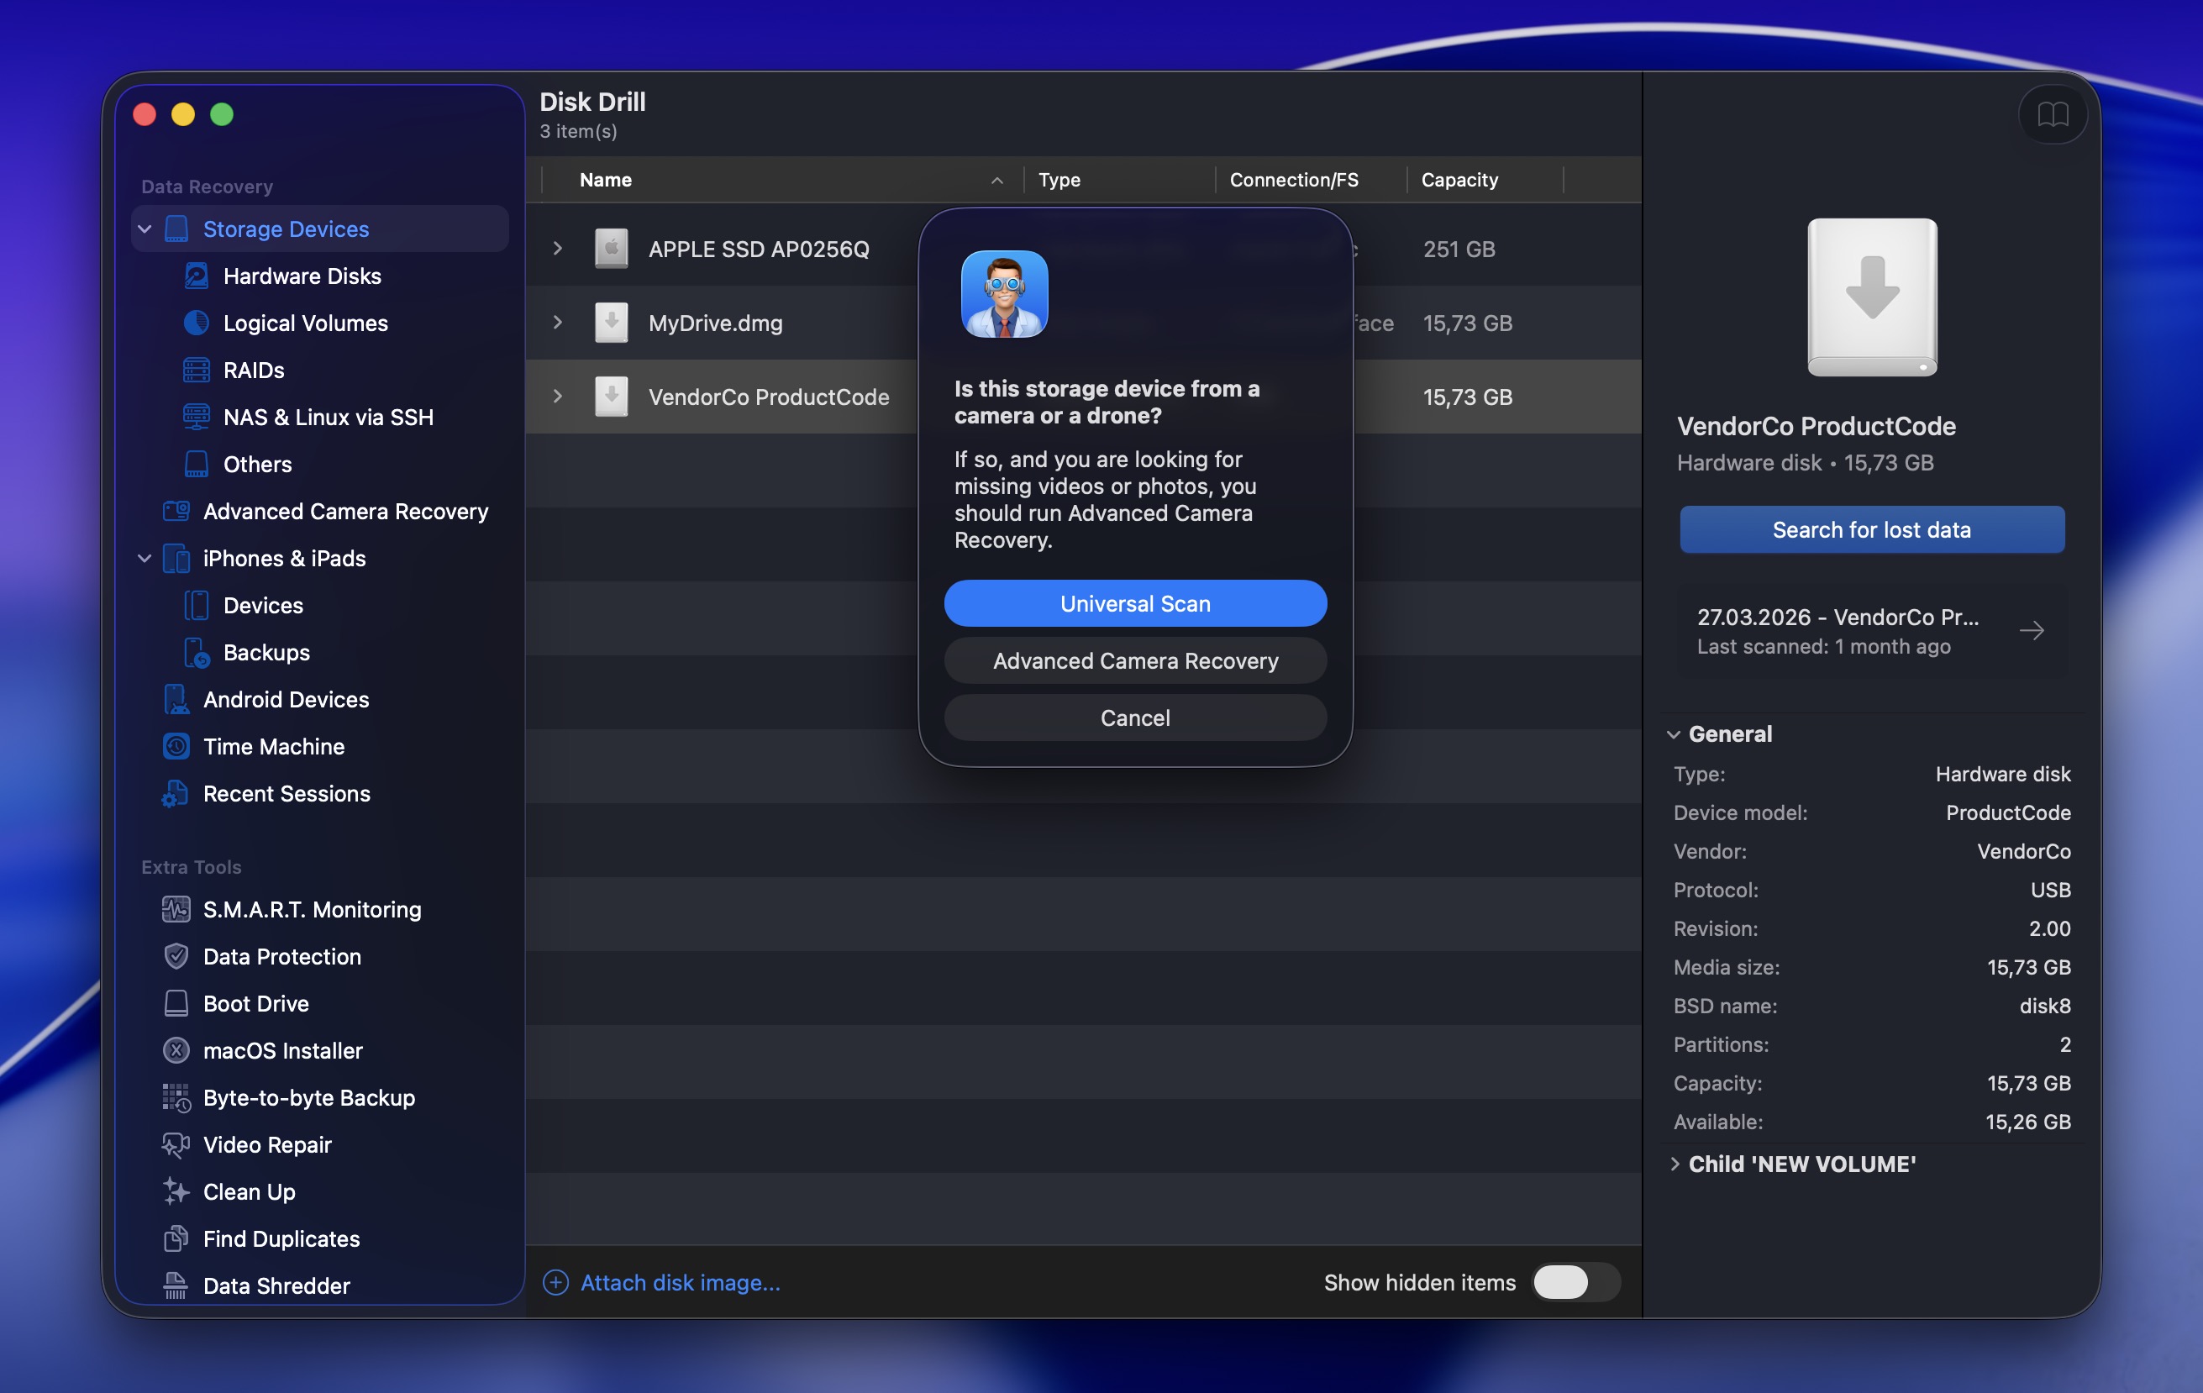The width and height of the screenshot is (2203, 1393).
Task: Collapse the General details section
Action: pyautogui.click(x=1674, y=734)
